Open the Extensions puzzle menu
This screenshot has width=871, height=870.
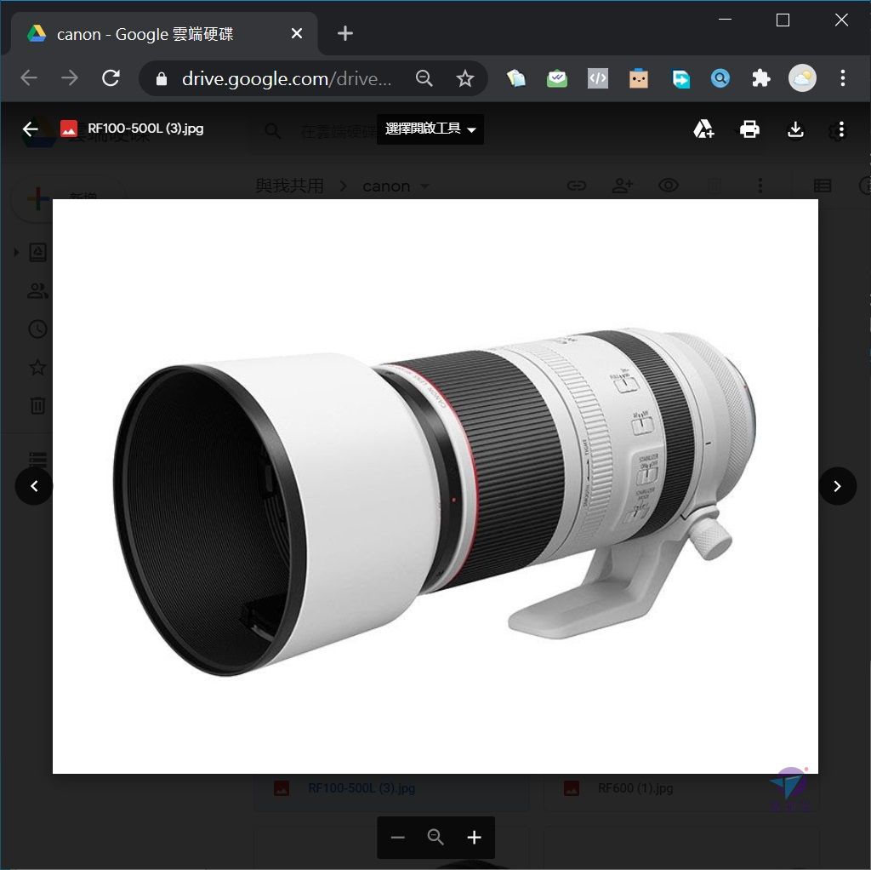point(760,78)
